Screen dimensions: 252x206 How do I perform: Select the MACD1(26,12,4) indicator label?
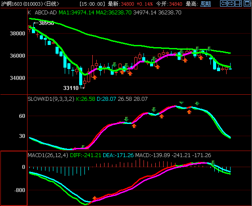click(48, 155)
